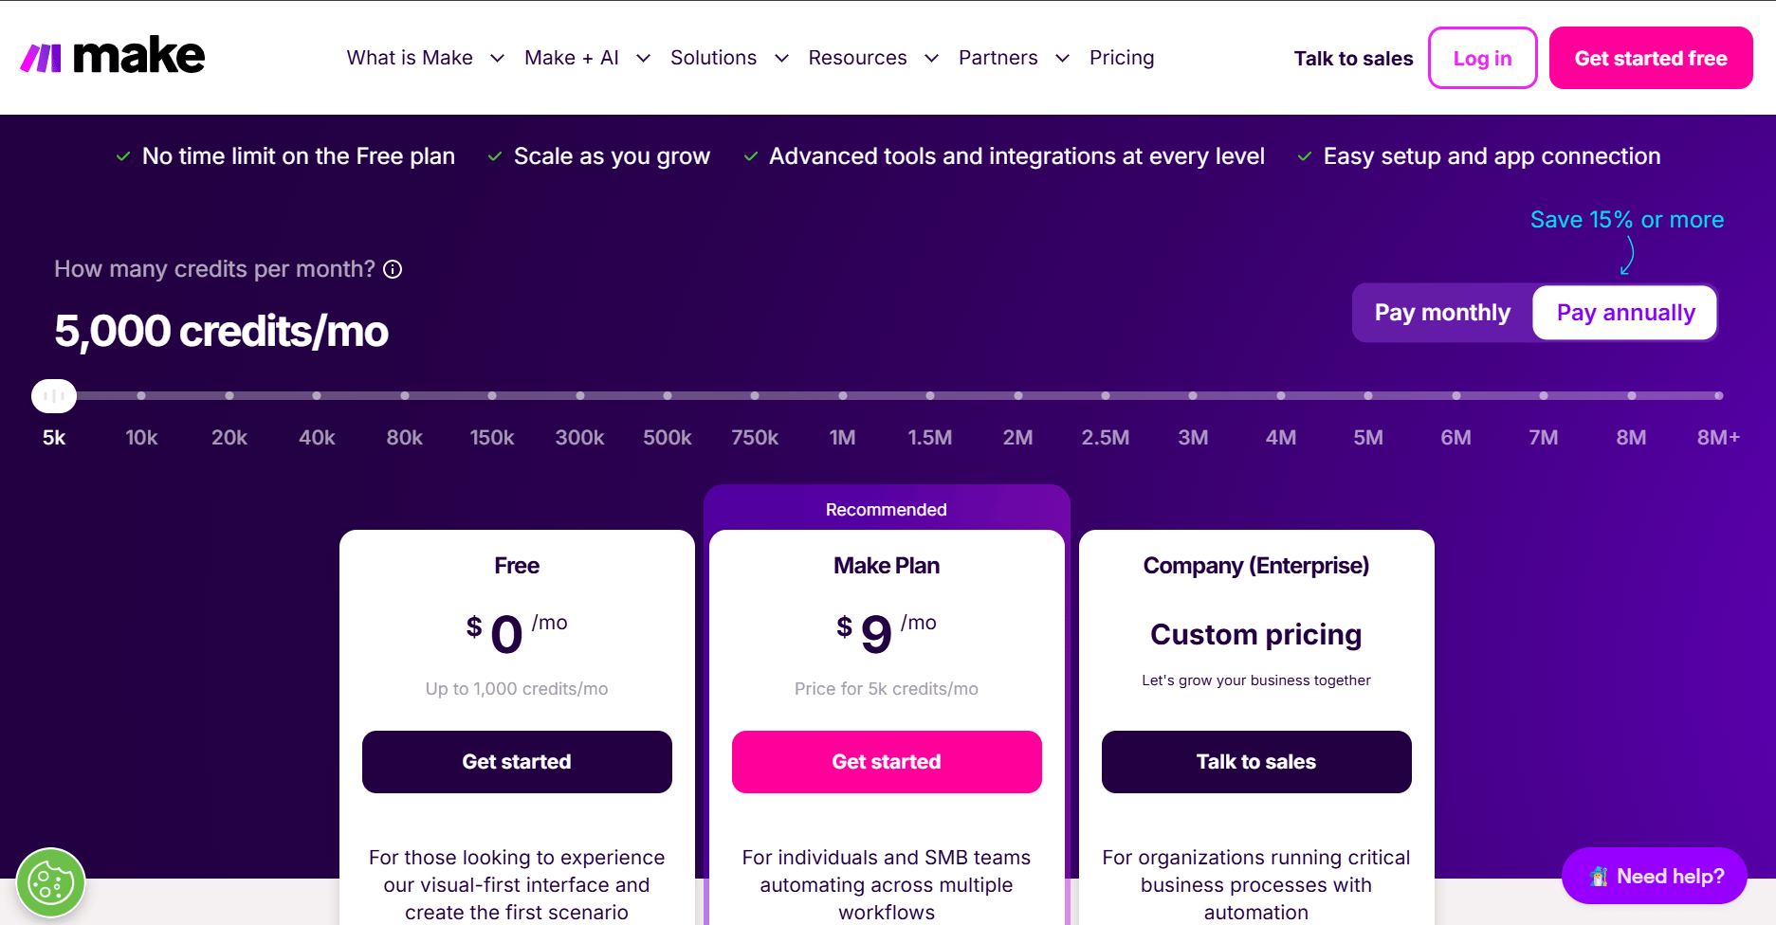
Task: Click Talk to sales on Enterprise card
Action: [x=1256, y=762]
